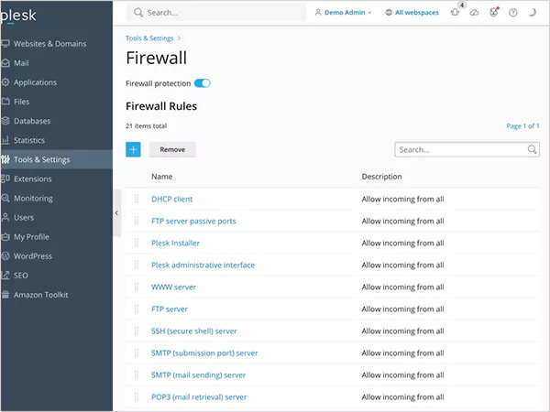
Task: Click the Websites & Domains monitor icon
Action: coord(5,43)
